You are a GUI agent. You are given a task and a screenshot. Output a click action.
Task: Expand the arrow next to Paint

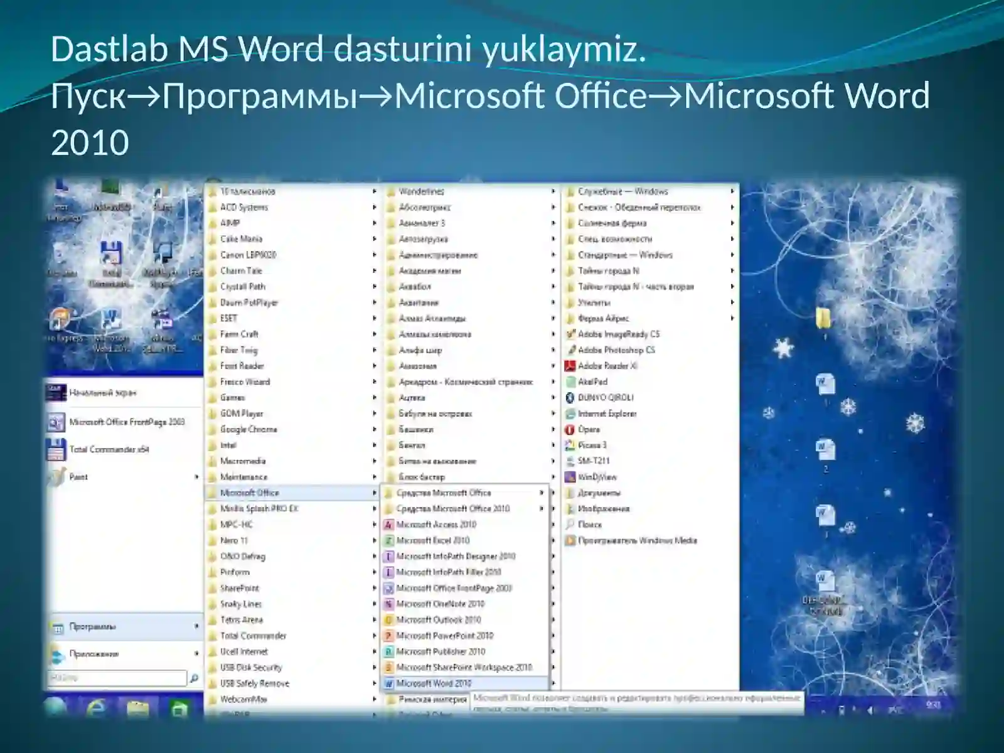point(196,477)
